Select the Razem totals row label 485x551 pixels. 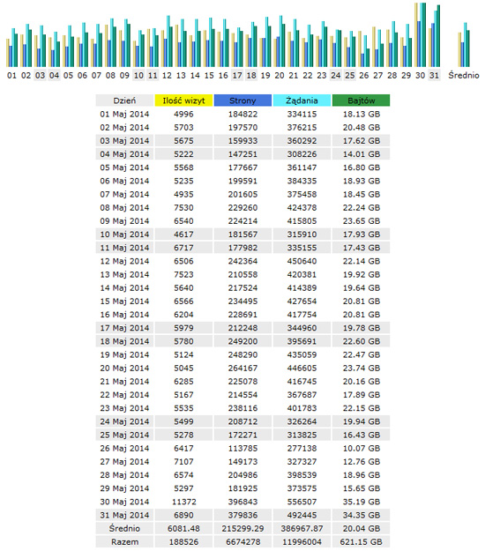pos(124,542)
